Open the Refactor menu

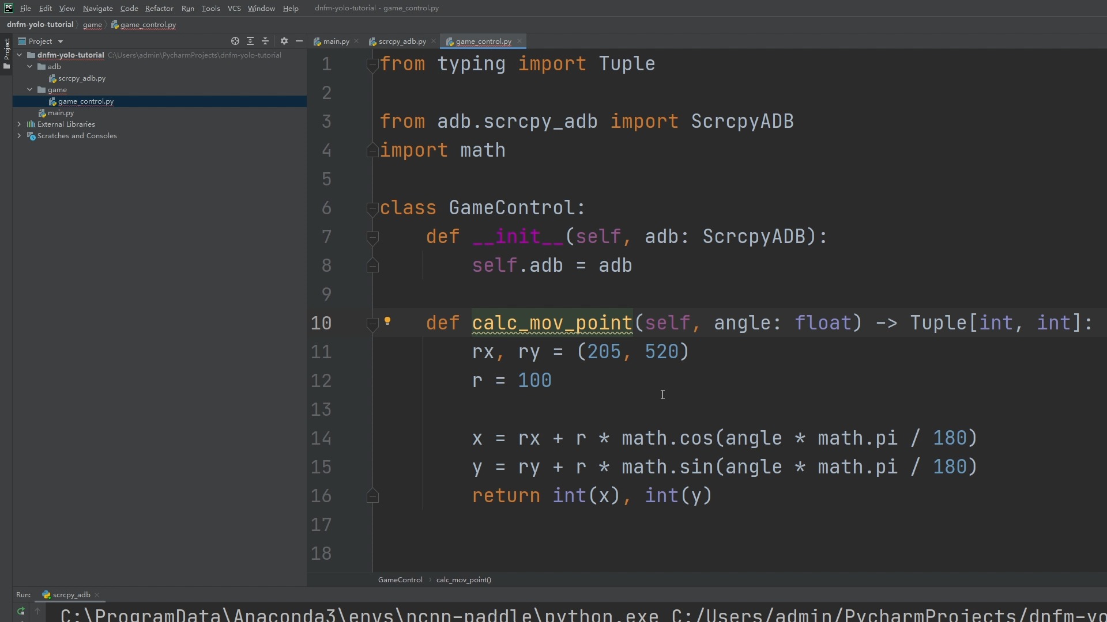[x=159, y=8]
